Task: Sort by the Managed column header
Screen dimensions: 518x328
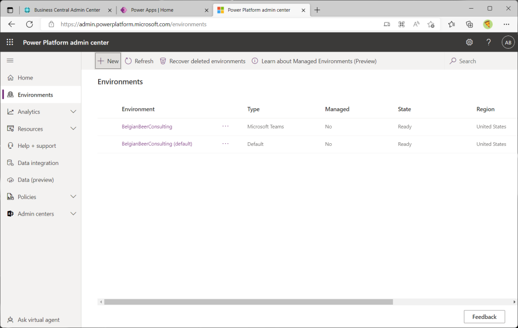Action: tap(337, 109)
